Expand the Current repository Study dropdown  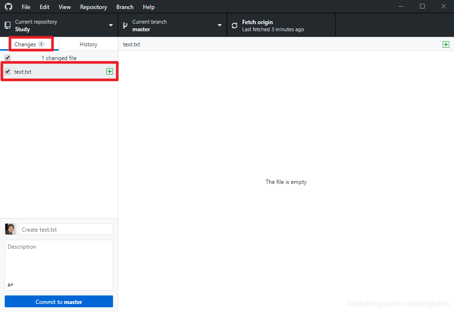tap(59, 26)
